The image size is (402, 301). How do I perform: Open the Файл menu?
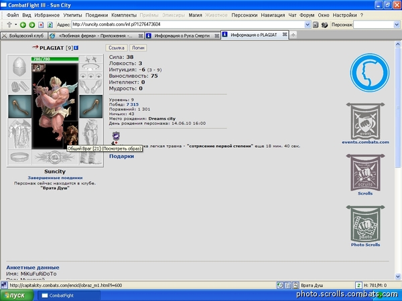(13, 15)
